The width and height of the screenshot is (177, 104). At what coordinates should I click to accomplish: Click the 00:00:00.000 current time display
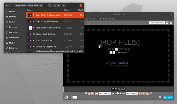[x=118, y=89]
